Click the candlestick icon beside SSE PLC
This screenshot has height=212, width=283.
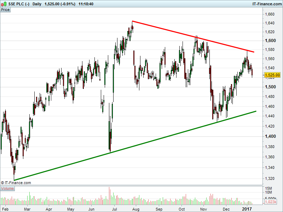(4, 4)
